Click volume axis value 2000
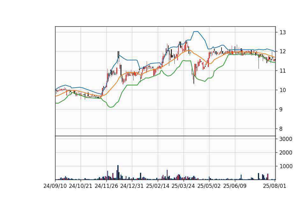The height and width of the screenshot is (219, 306). [x=286, y=153]
